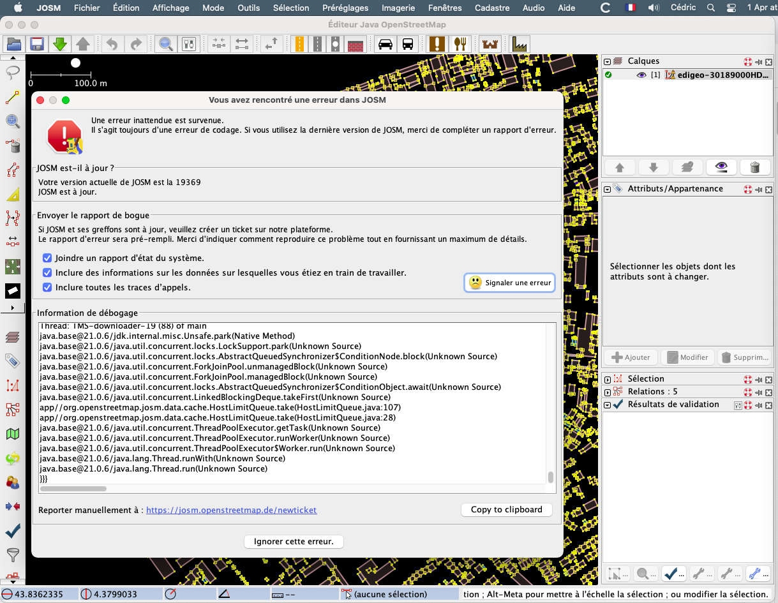The width and height of the screenshot is (778, 603).
Task: Click the merge layers icon in Calques
Action: [x=687, y=167]
